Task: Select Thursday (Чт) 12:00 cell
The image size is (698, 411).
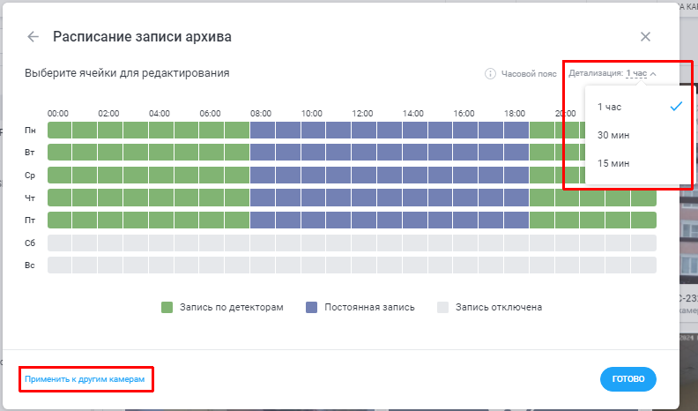Action: click(x=364, y=198)
